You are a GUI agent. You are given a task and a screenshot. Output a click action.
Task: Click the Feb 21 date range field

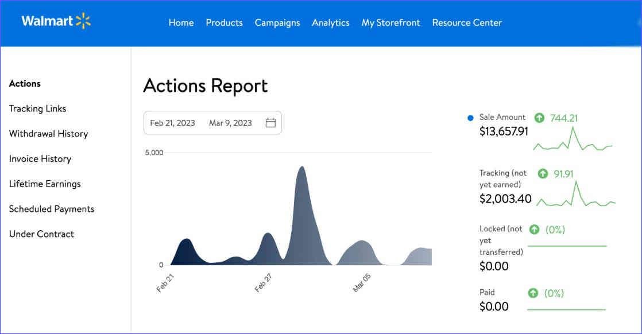[171, 122]
